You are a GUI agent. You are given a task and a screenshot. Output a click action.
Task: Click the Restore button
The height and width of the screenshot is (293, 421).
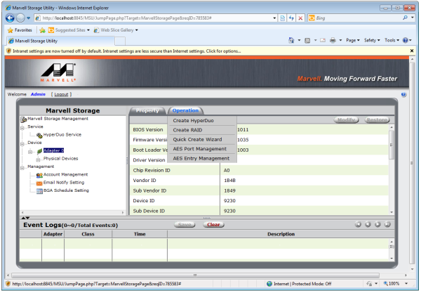(x=377, y=120)
